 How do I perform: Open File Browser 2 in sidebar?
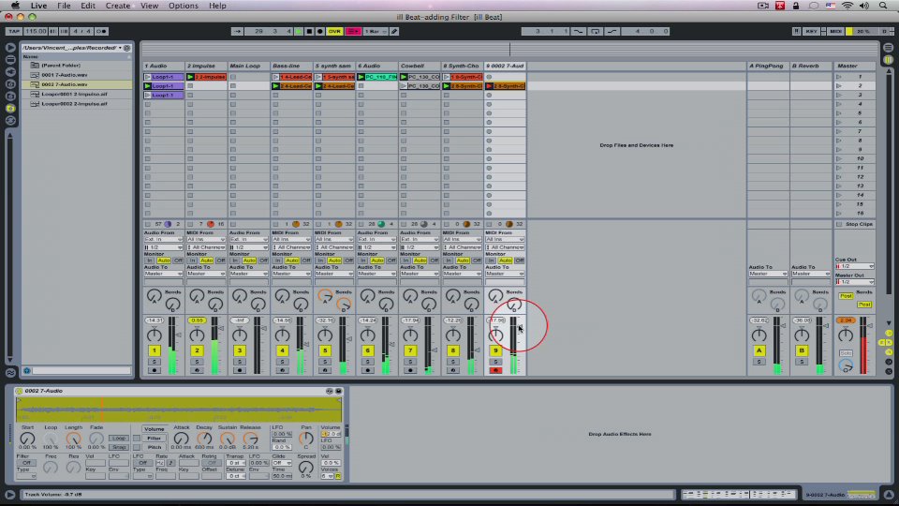pyautogui.click(x=10, y=96)
